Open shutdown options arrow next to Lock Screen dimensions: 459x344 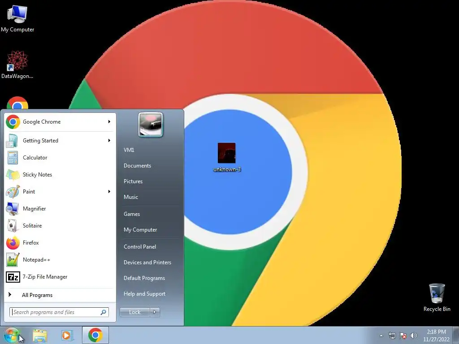[155, 312]
